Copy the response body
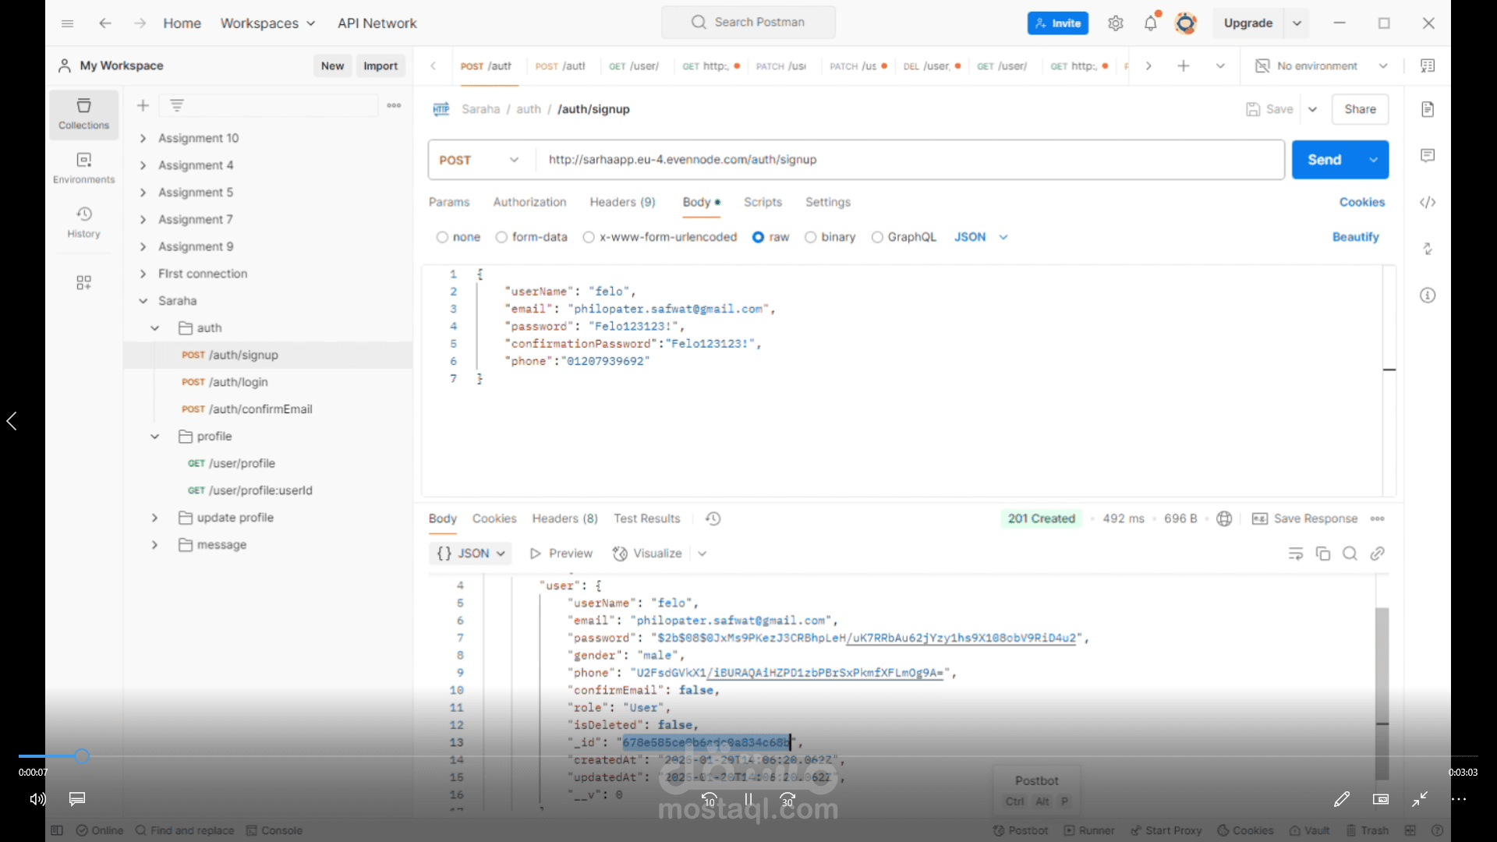The width and height of the screenshot is (1497, 842). coord(1323,554)
